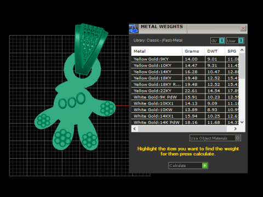Select the White Gold:14KX1 row
263x197 pixels.
click(x=185, y=116)
